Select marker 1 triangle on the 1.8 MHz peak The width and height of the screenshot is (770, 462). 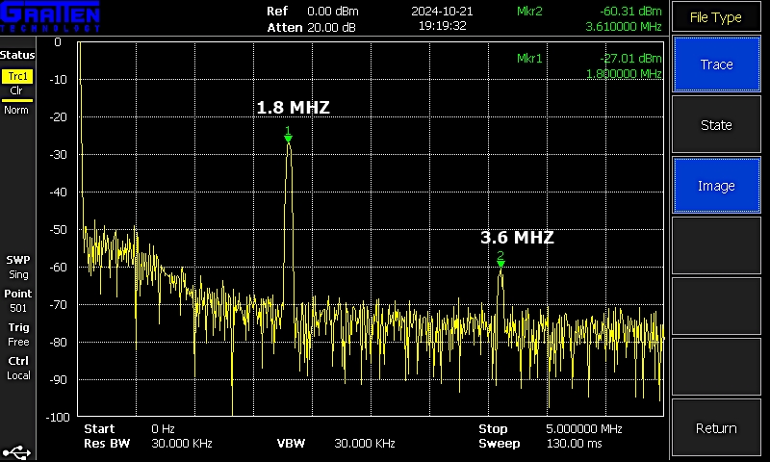(x=288, y=139)
